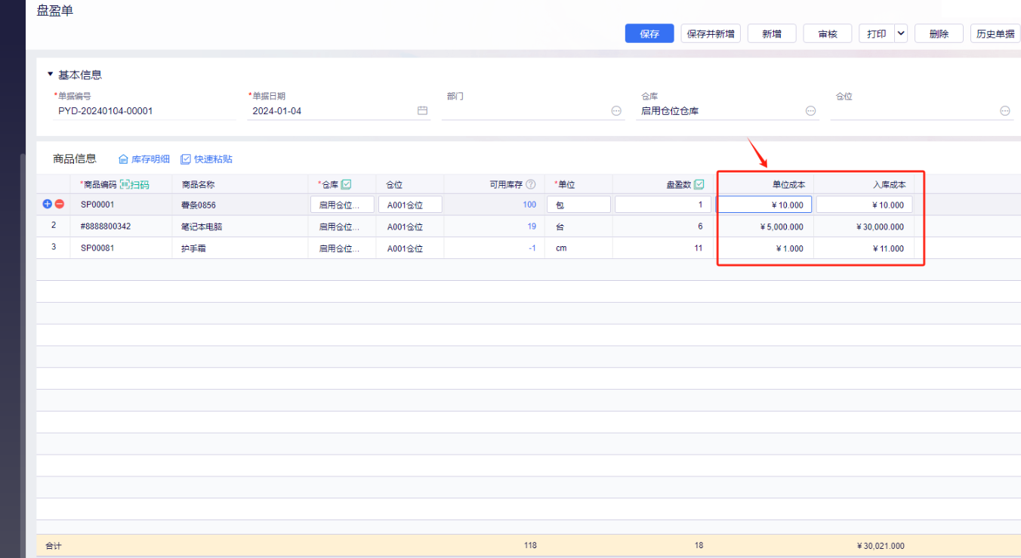Click the 仓库 input in SP00001 row

pyautogui.click(x=342, y=205)
